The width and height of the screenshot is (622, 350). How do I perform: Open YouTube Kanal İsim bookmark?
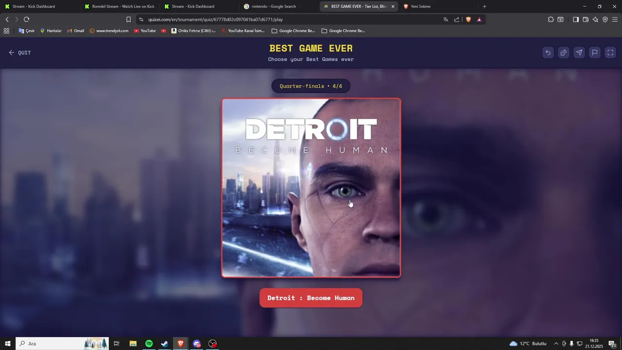243,31
